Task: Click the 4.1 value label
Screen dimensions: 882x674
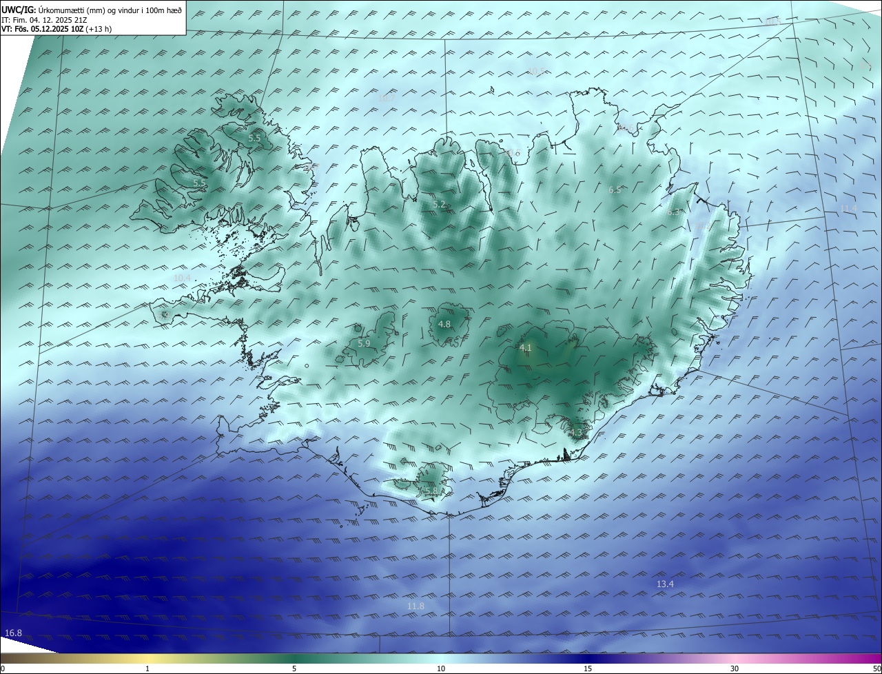Action: 526,347
